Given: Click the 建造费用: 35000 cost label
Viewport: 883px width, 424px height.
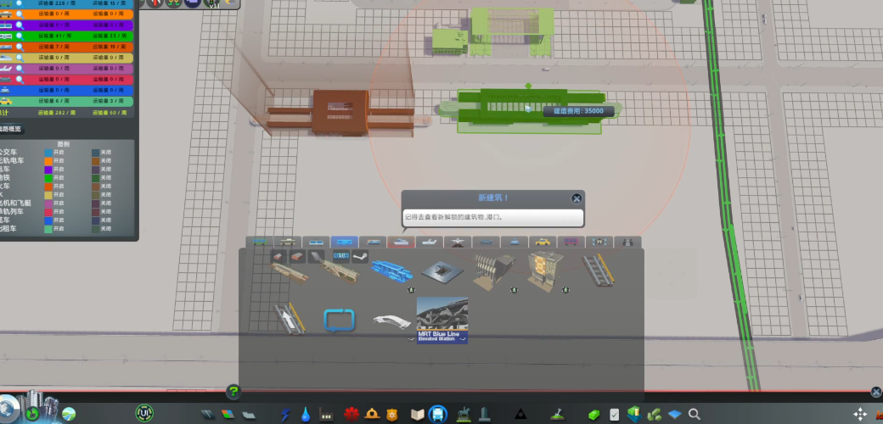Looking at the screenshot, I should pyautogui.click(x=578, y=111).
